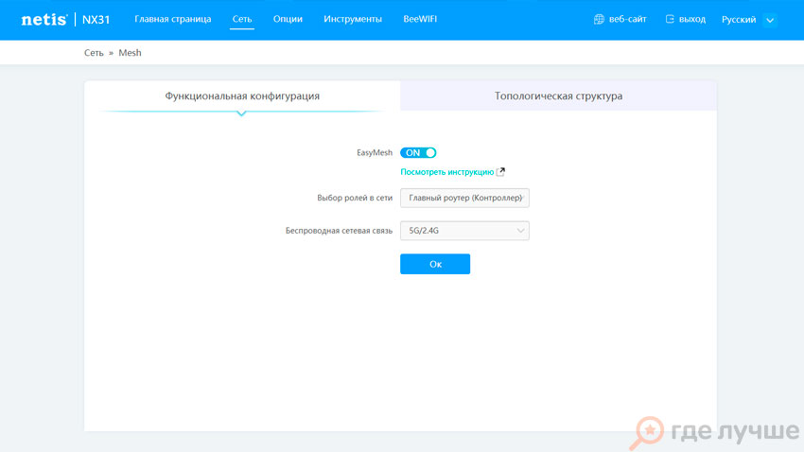Expand the Выбор ролей в сети dropdown

pos(464,198)
